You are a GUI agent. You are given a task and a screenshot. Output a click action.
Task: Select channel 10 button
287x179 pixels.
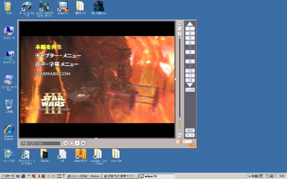click(x=190, y=71)
